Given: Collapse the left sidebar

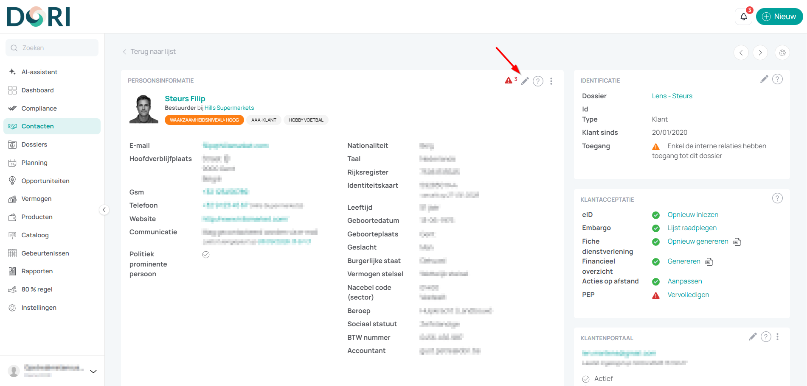Looking at the screenshot, I should tap(104, 210).
